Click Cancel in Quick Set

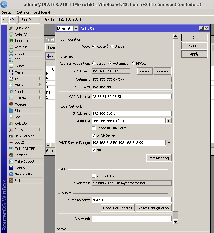194,46
